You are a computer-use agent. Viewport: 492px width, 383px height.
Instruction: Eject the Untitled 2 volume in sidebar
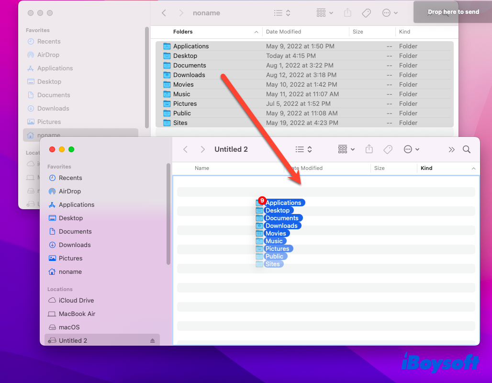pos(152,341)
